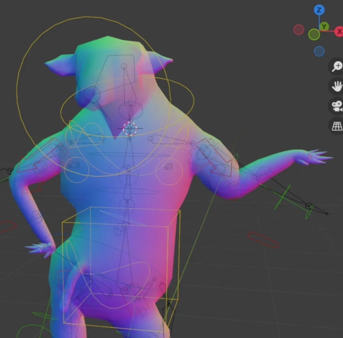Click the blue Z axis gizmo ball
Viewport: 343px width, 338px height.
tap(319, 10)
